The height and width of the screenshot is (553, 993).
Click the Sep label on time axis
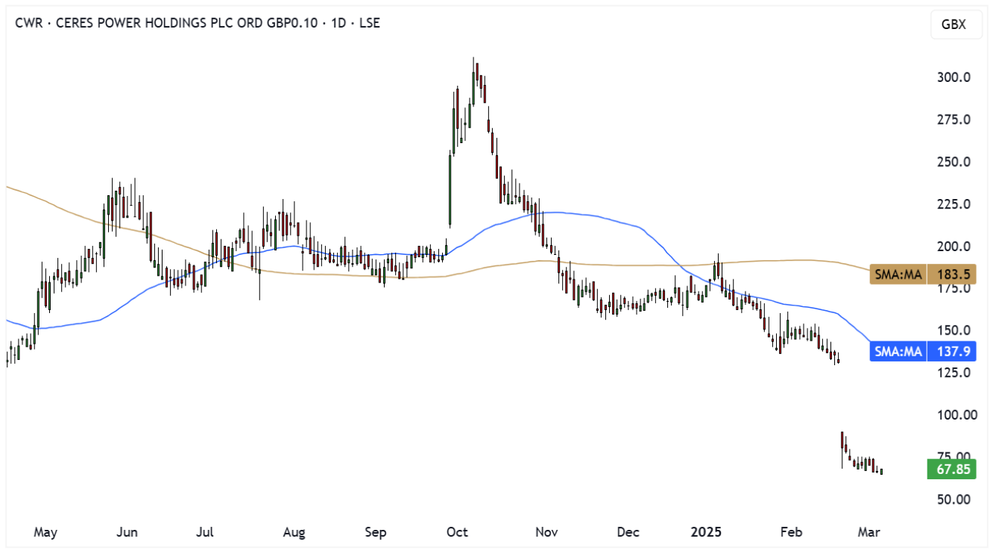click(x=376, y=532)
